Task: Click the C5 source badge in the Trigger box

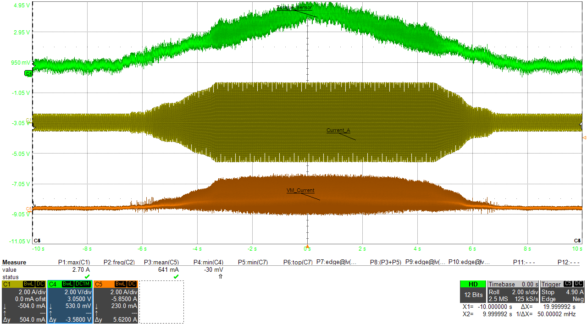Action: 567,284
